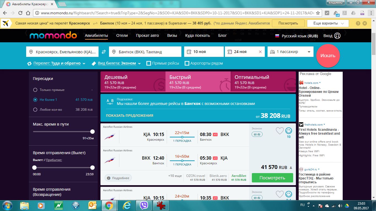Open the 1 пассажир dropdown
376x211 pixels.
click(x=291, y=52)
